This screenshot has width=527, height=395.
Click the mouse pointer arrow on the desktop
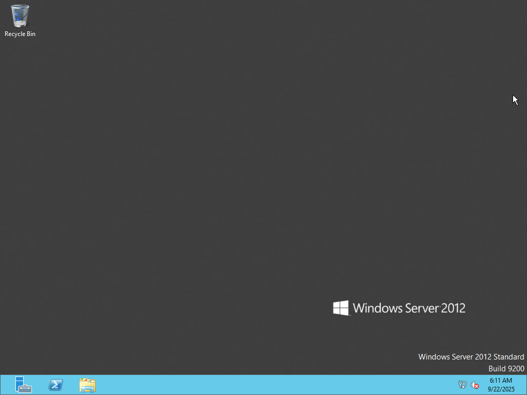(515, 99)
